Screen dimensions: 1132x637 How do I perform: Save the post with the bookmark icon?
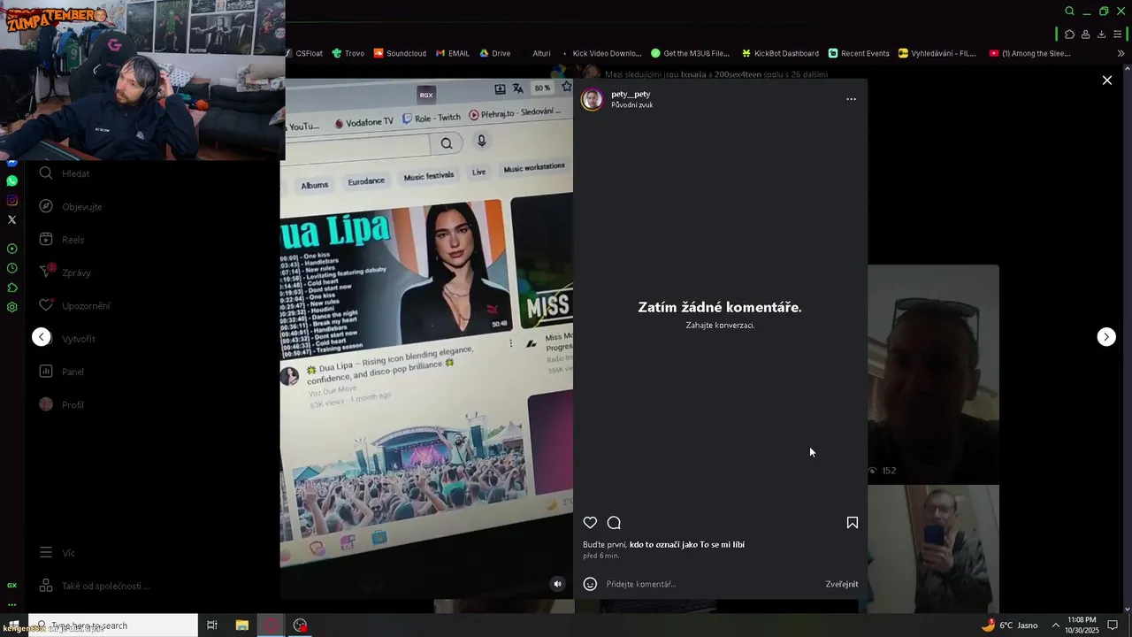(x=853, y=523)
